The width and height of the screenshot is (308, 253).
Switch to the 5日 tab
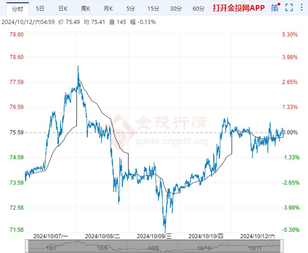click(x=40, y=8)
